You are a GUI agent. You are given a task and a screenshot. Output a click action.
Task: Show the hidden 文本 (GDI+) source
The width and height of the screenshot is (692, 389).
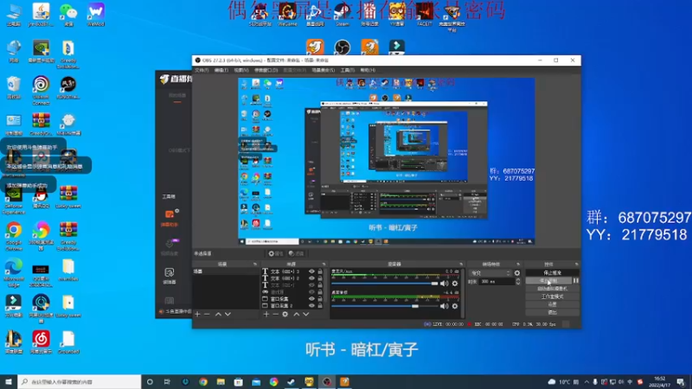tap(311, 285)
